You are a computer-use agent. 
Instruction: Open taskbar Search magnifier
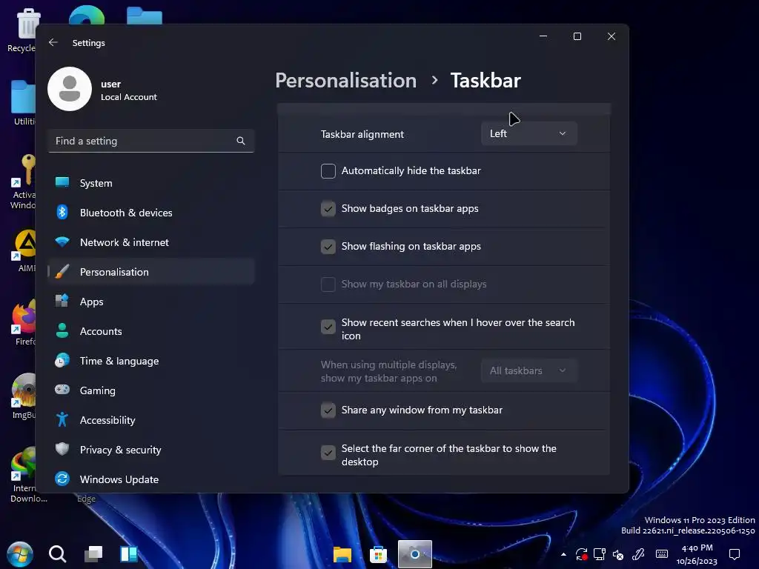click(57, 554)
